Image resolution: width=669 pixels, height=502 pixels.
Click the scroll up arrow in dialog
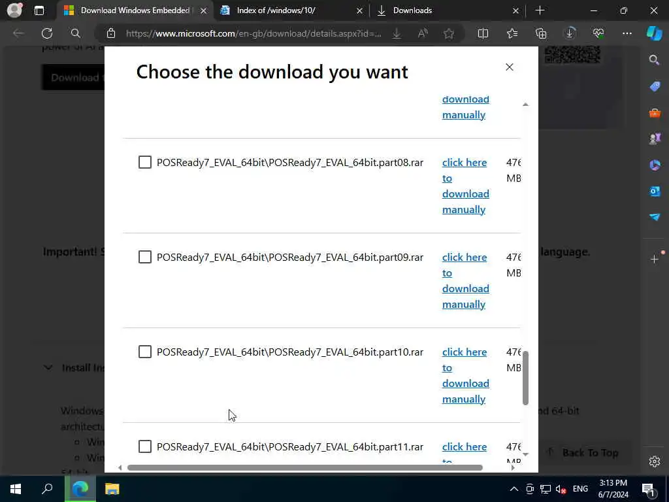(x=526, y=104)
